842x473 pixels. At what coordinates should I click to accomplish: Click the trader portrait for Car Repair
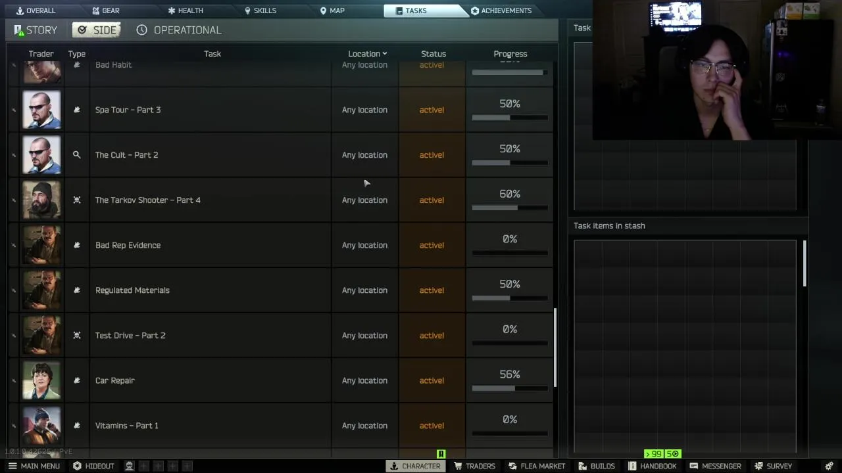(x=41, y=380)
